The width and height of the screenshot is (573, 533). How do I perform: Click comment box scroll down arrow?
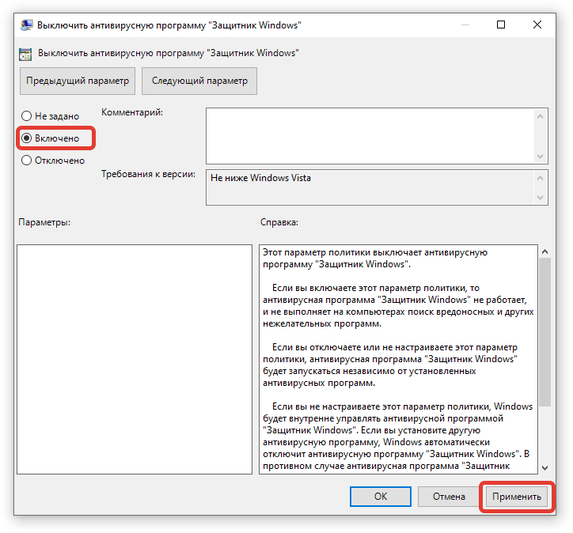pyautogui.click(x=540, y=157)
